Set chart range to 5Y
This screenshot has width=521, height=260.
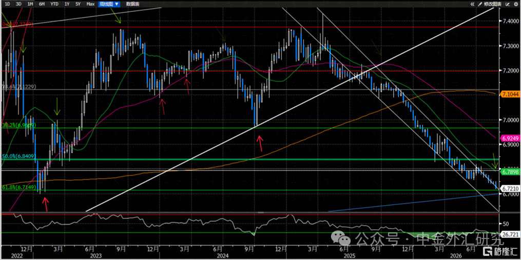(78, 4)
